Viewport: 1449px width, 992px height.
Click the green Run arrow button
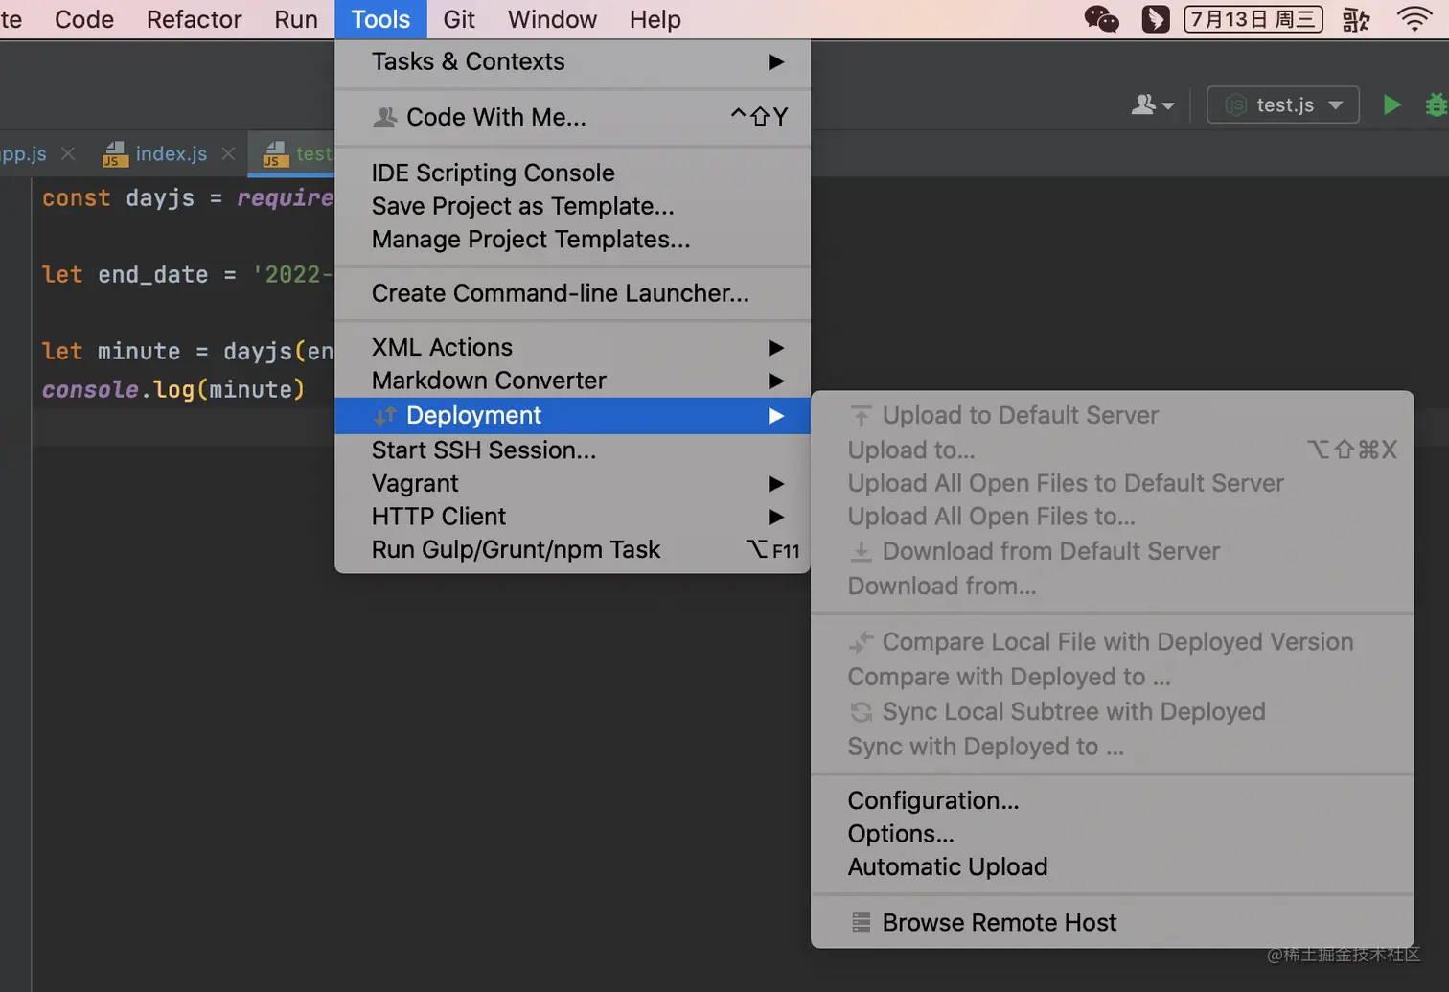pyautogui.click(x=1392, y=104)
